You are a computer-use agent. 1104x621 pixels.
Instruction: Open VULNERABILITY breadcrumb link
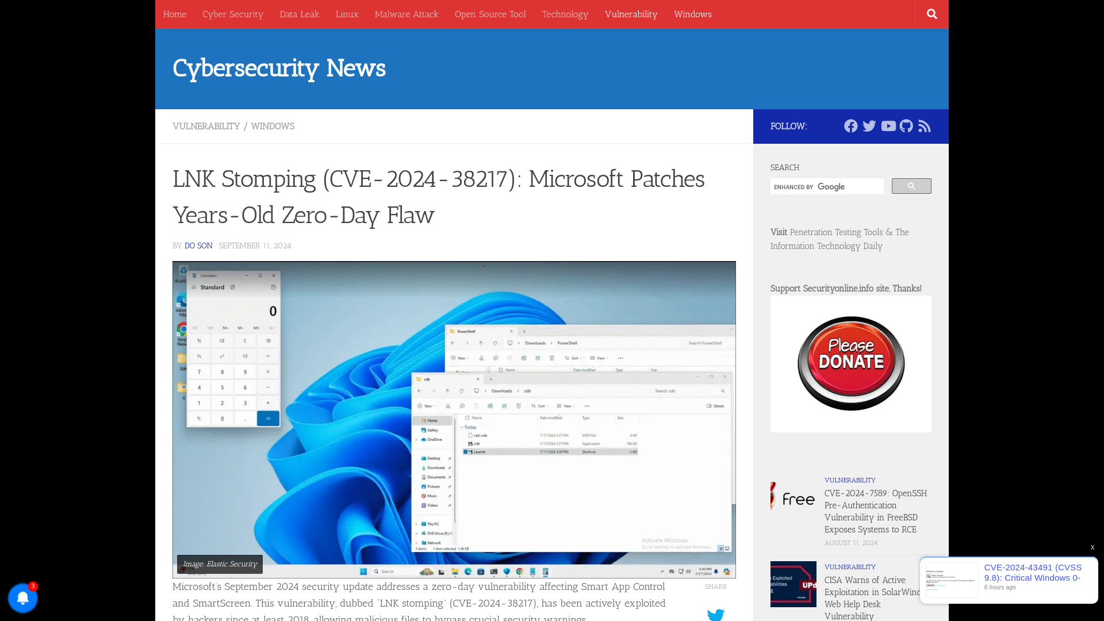[x=206, y=126]
